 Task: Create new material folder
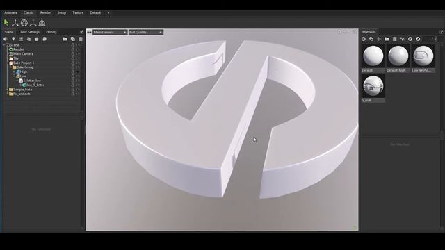[387, 39]
